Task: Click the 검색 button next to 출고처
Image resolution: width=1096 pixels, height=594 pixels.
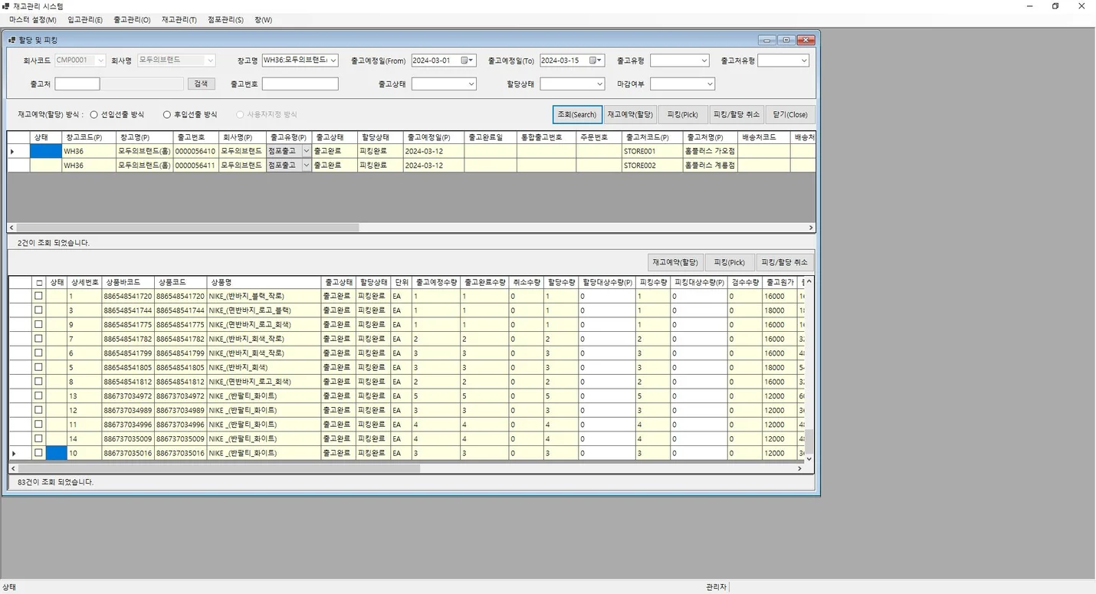Action: coord(201,84)
